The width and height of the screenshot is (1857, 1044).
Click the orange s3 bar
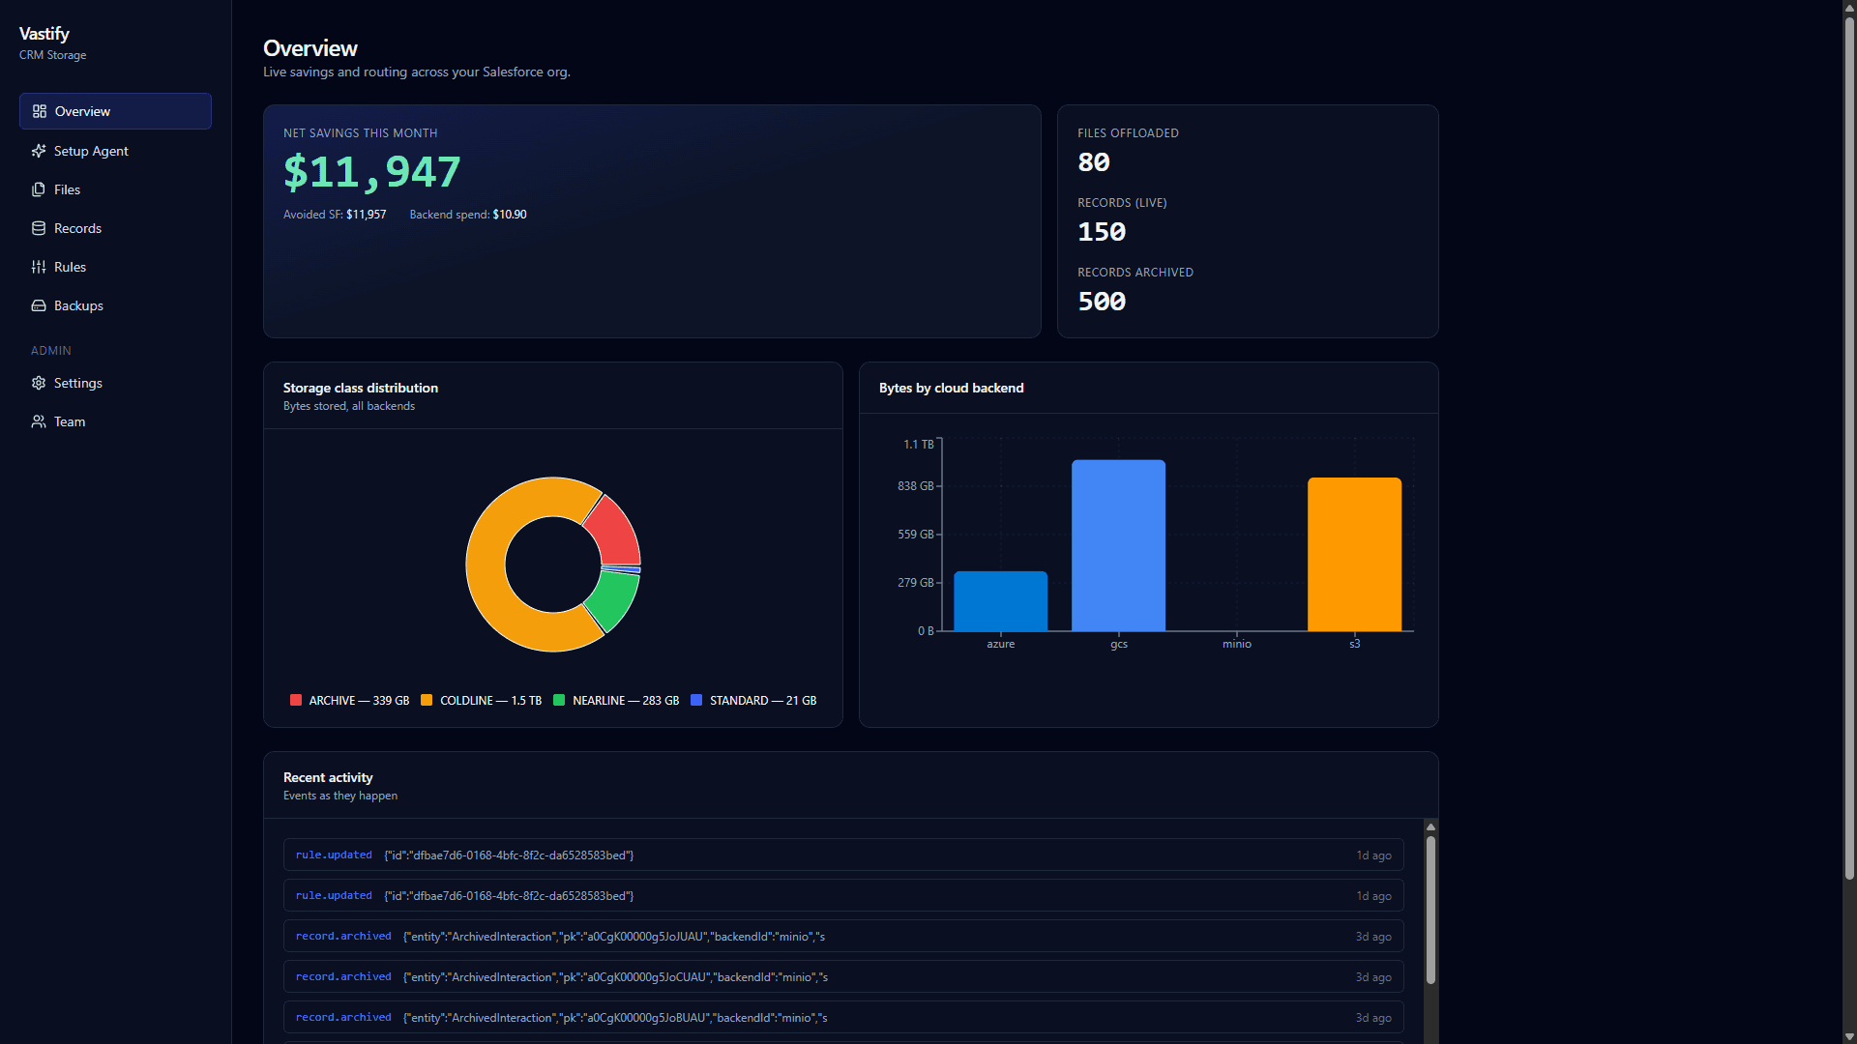[1354, 554]
